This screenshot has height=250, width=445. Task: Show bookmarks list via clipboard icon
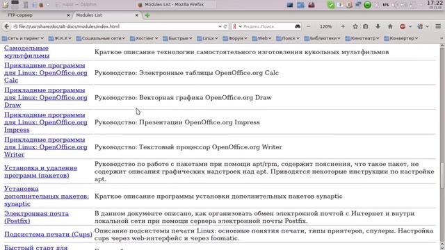[366, 26]
